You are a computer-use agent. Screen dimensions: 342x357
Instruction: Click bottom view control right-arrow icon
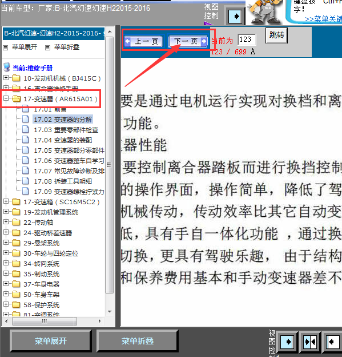pos(287,342)
